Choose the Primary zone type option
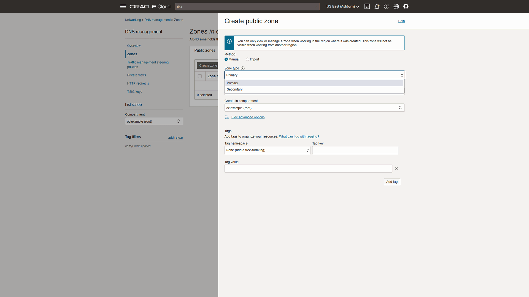Viewport: 529px width, 297px height. click(x=232, y=83)
